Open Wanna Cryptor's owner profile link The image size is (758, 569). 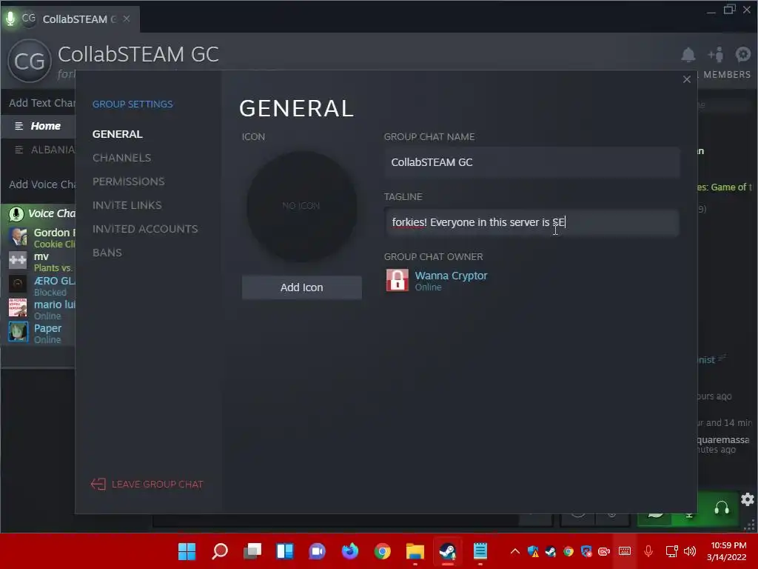(451, 276)
